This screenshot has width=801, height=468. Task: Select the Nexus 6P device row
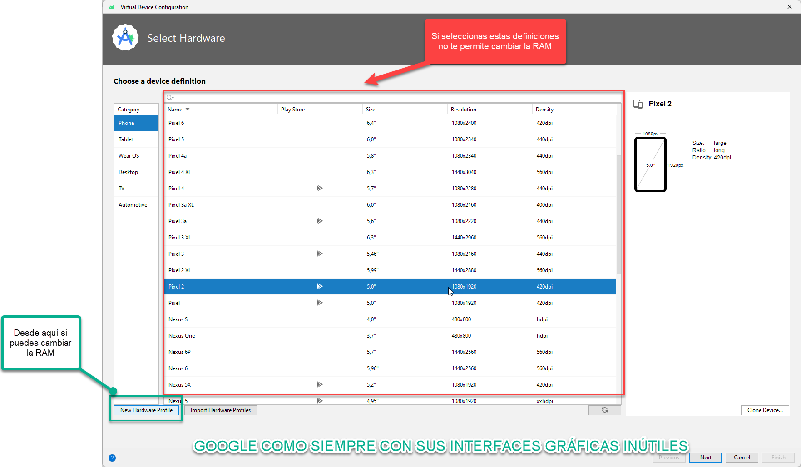coord(390,352)
